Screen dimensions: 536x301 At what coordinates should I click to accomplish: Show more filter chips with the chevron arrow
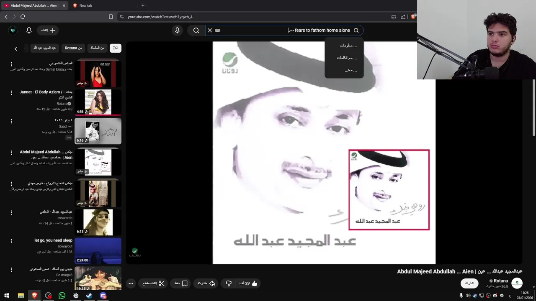tap(16, 48)
